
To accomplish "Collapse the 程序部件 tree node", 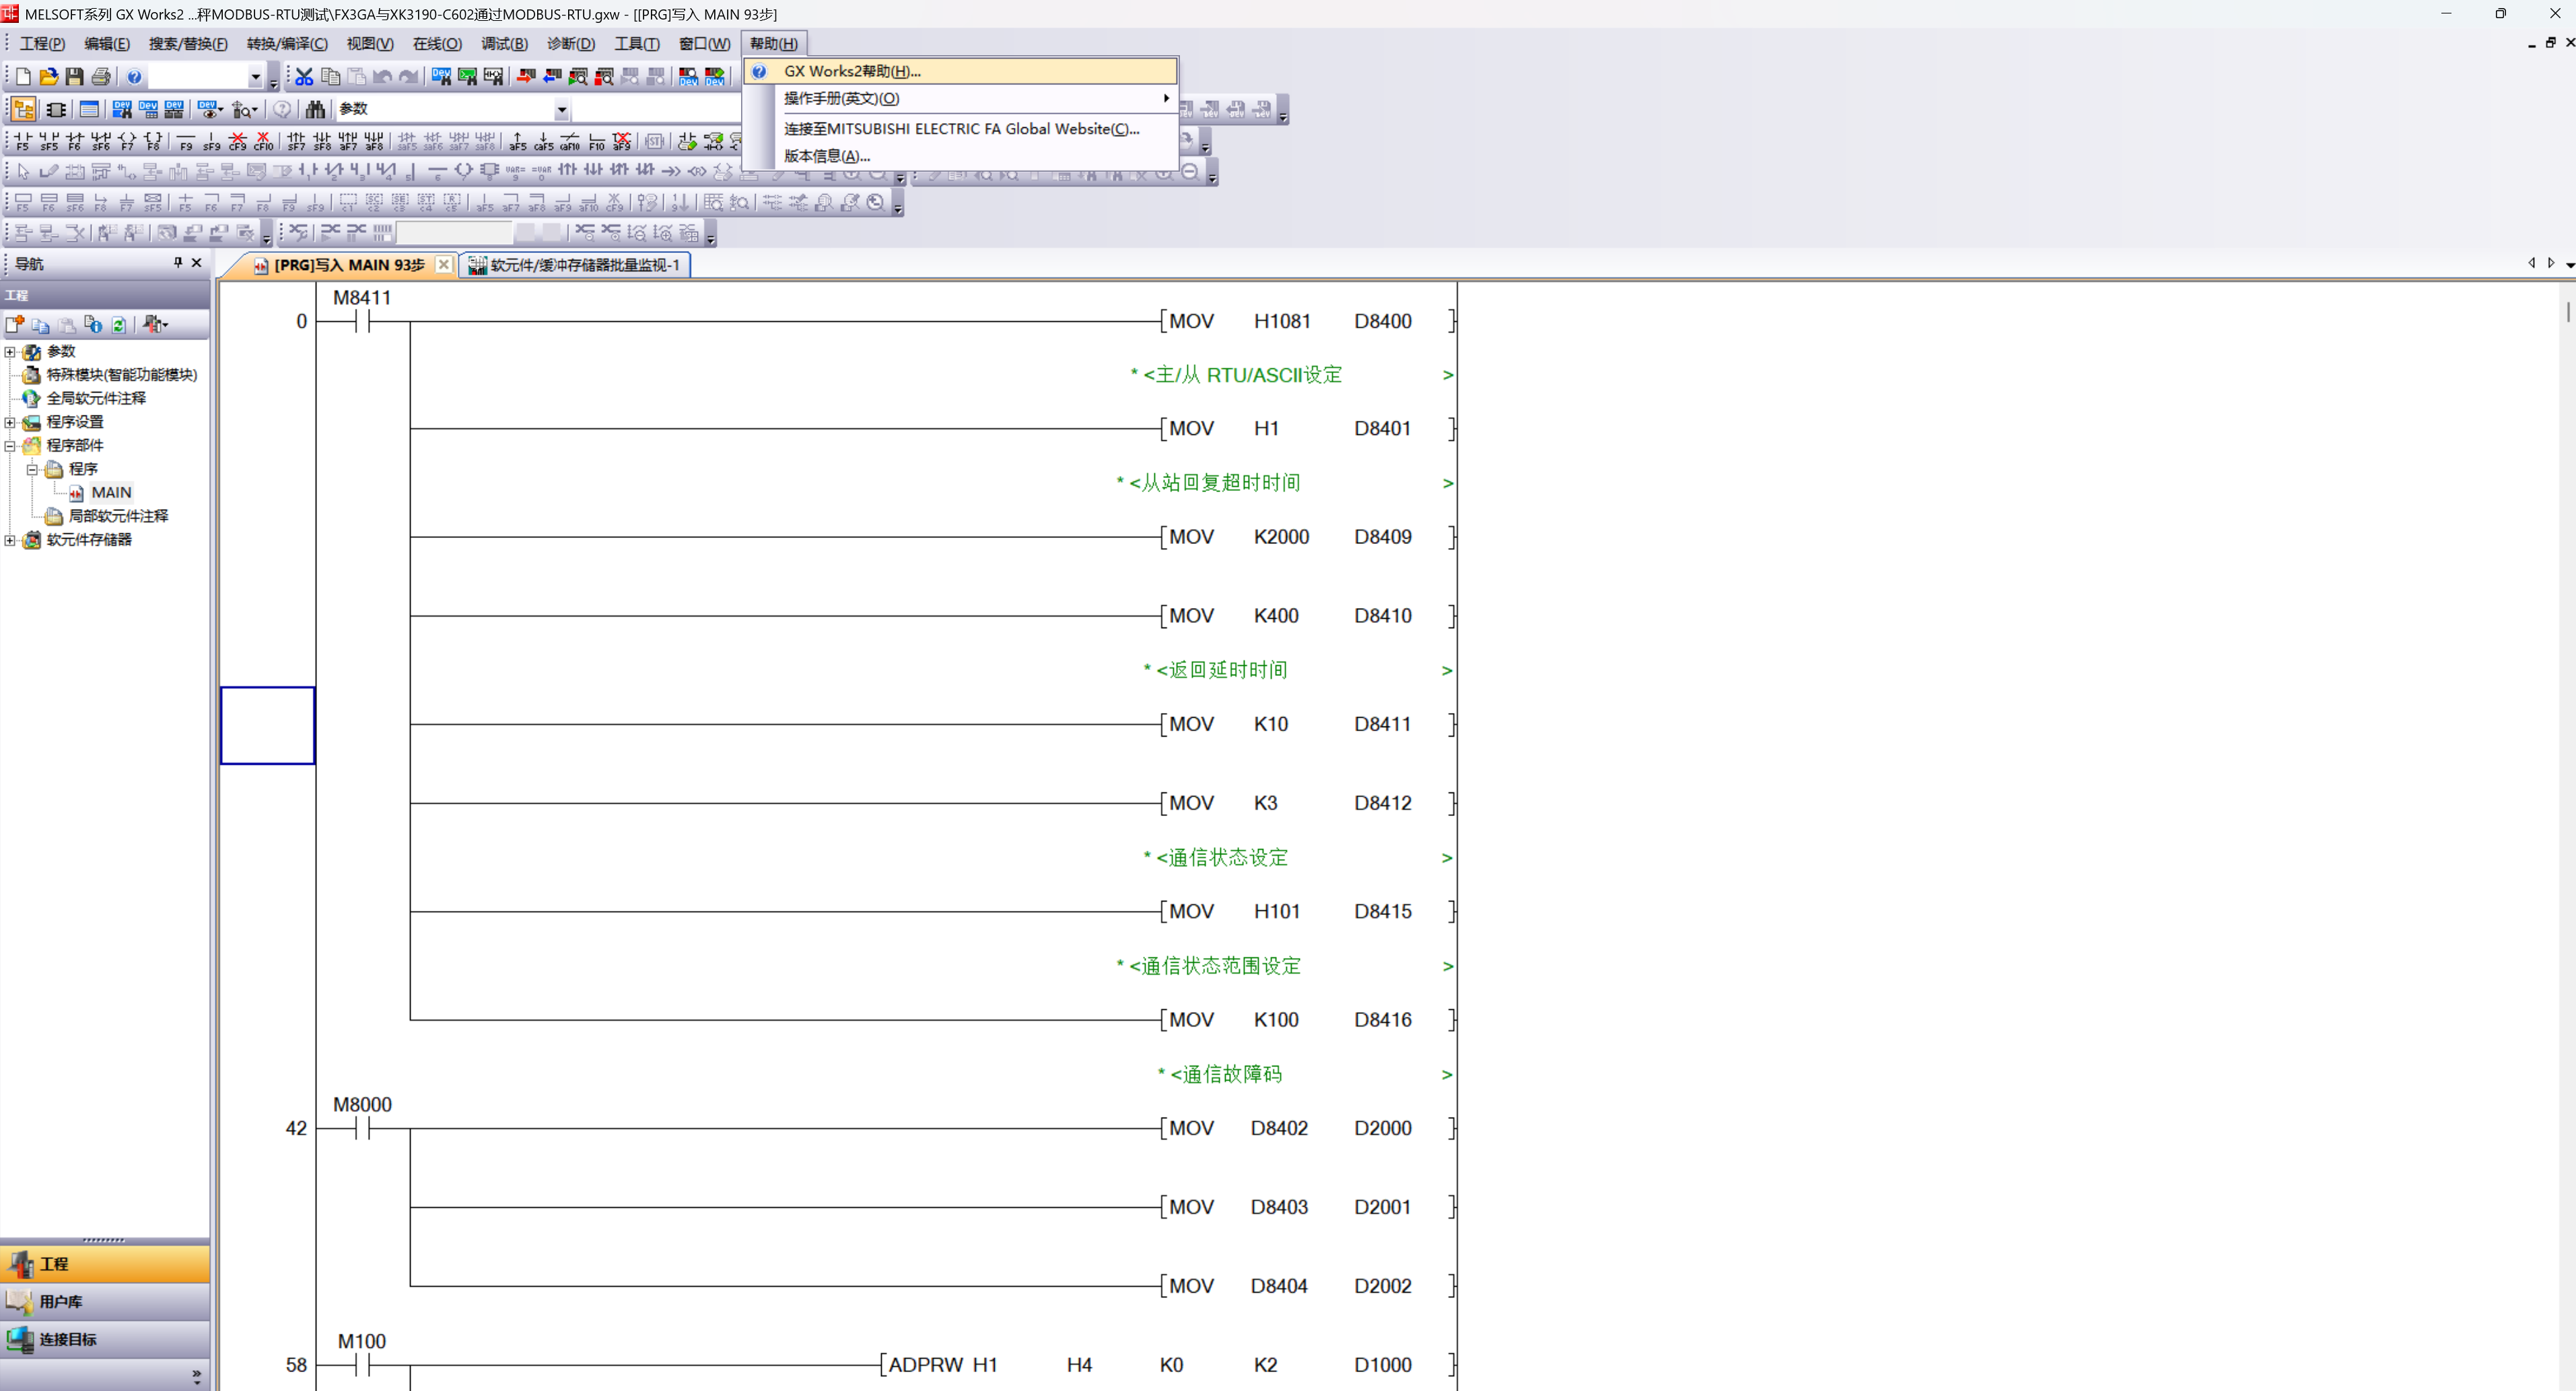I will (10, 446).
